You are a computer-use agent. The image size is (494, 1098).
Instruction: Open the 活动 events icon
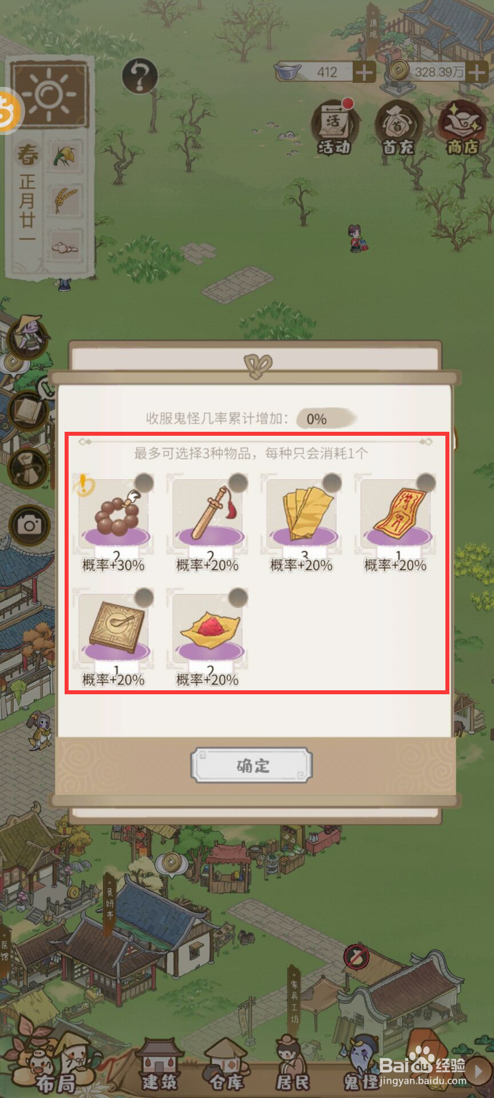(335, 127)
